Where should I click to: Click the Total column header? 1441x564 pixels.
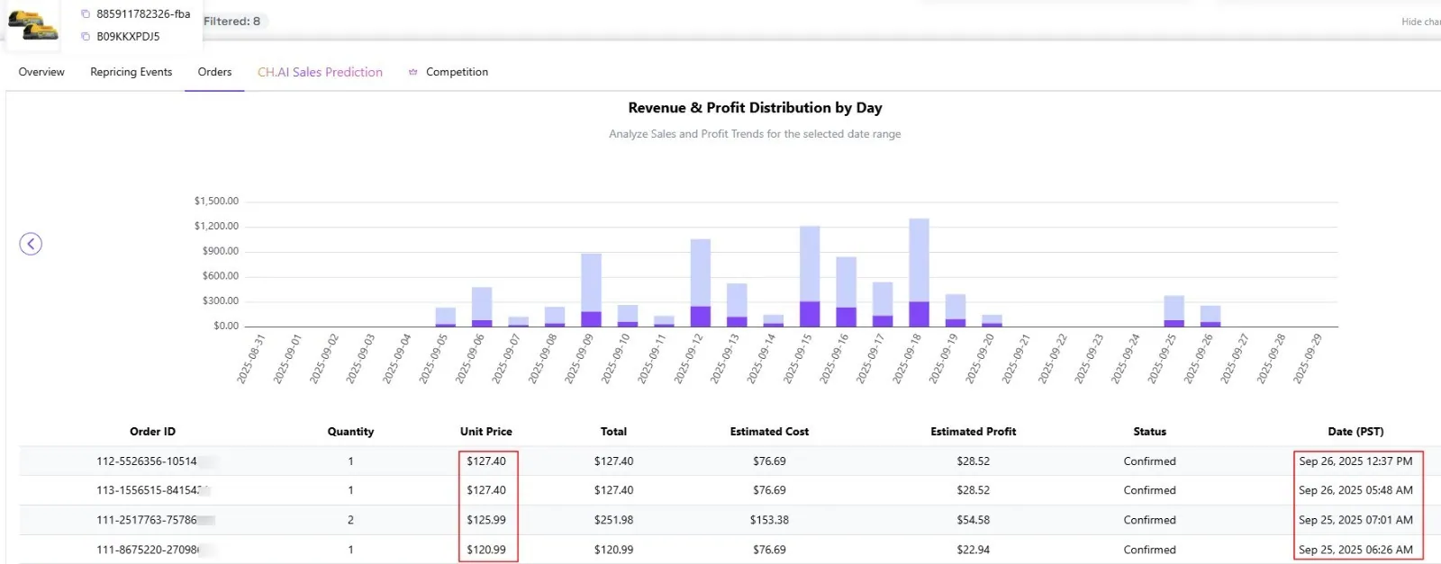pyautogui.click(x=613, y=432)
